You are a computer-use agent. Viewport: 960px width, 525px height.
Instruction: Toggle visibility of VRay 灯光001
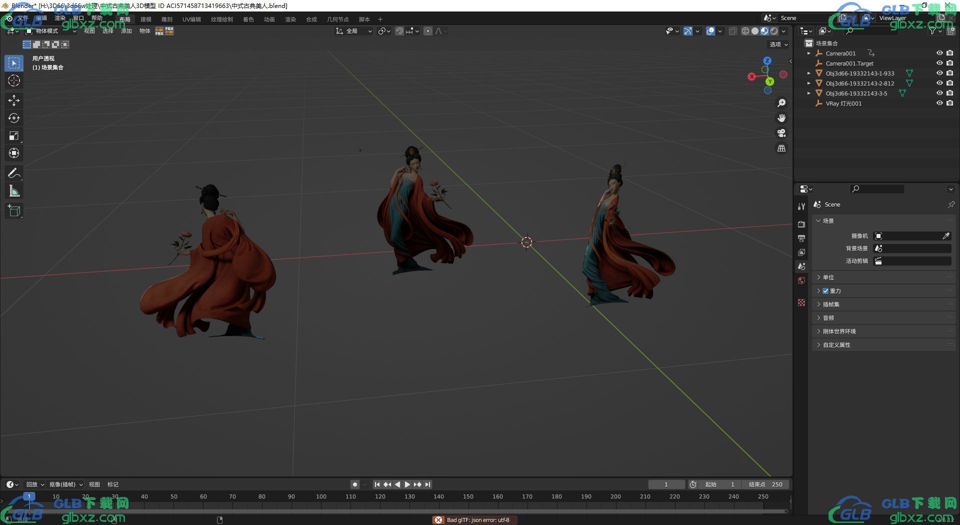(939, 103)
